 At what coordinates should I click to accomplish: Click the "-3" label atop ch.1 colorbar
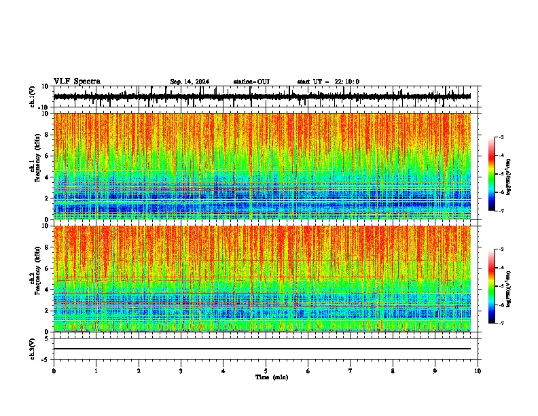tap(501, 137)
